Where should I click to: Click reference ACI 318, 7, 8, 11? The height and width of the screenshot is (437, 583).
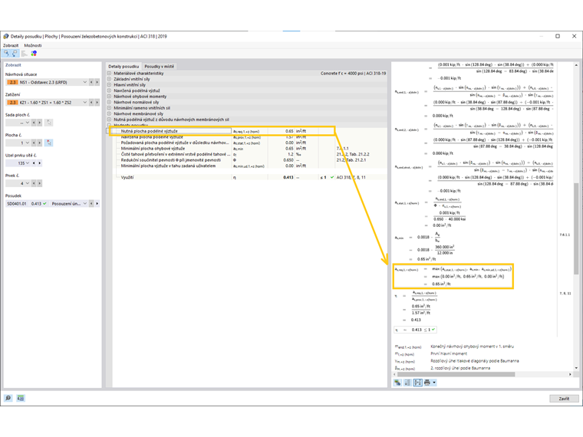pos(351,177)
